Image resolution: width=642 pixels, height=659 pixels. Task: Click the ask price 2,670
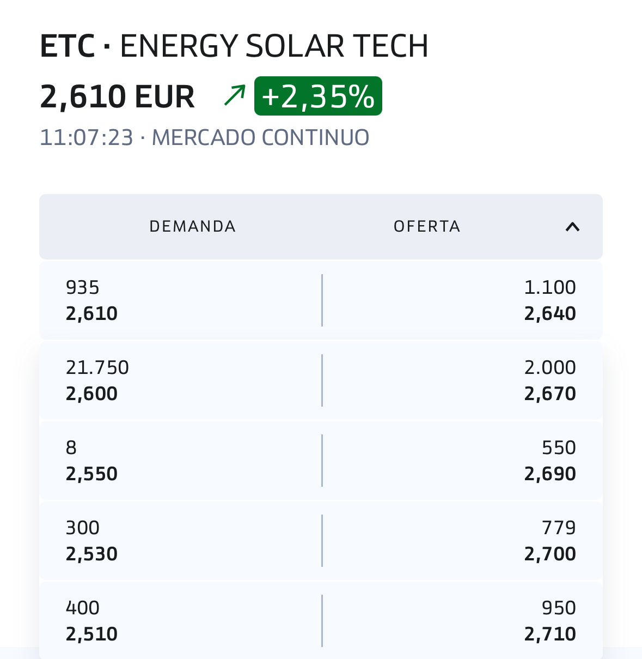click(x=550, y=394)
